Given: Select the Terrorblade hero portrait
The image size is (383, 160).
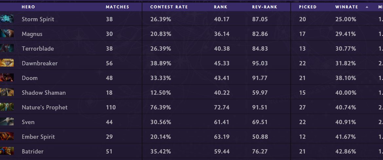Looking at the screenshot, I should pyautogui.click(x=7, y=48).
